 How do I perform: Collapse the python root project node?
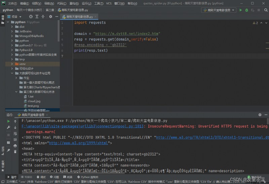coord(8,22)
